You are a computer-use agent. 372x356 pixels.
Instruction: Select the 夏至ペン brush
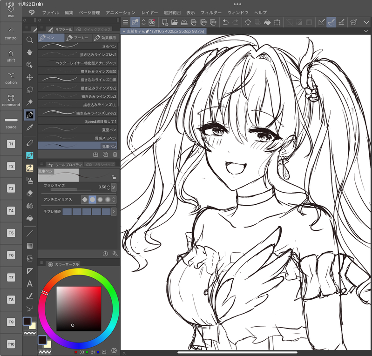(78, 130)
